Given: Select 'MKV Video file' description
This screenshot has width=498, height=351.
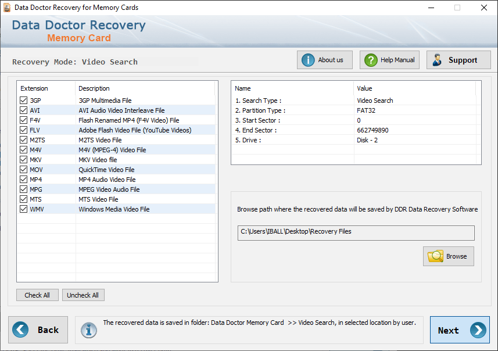Looking at the screenshot, I should click(98, 159).
